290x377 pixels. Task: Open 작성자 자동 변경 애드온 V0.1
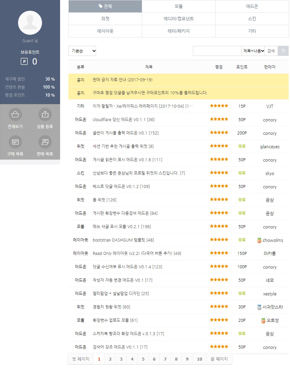point(122,280)
